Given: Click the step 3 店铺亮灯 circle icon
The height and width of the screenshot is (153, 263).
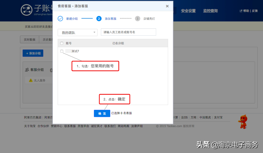Looking at the screenshot, I should [x=138, y=19].
